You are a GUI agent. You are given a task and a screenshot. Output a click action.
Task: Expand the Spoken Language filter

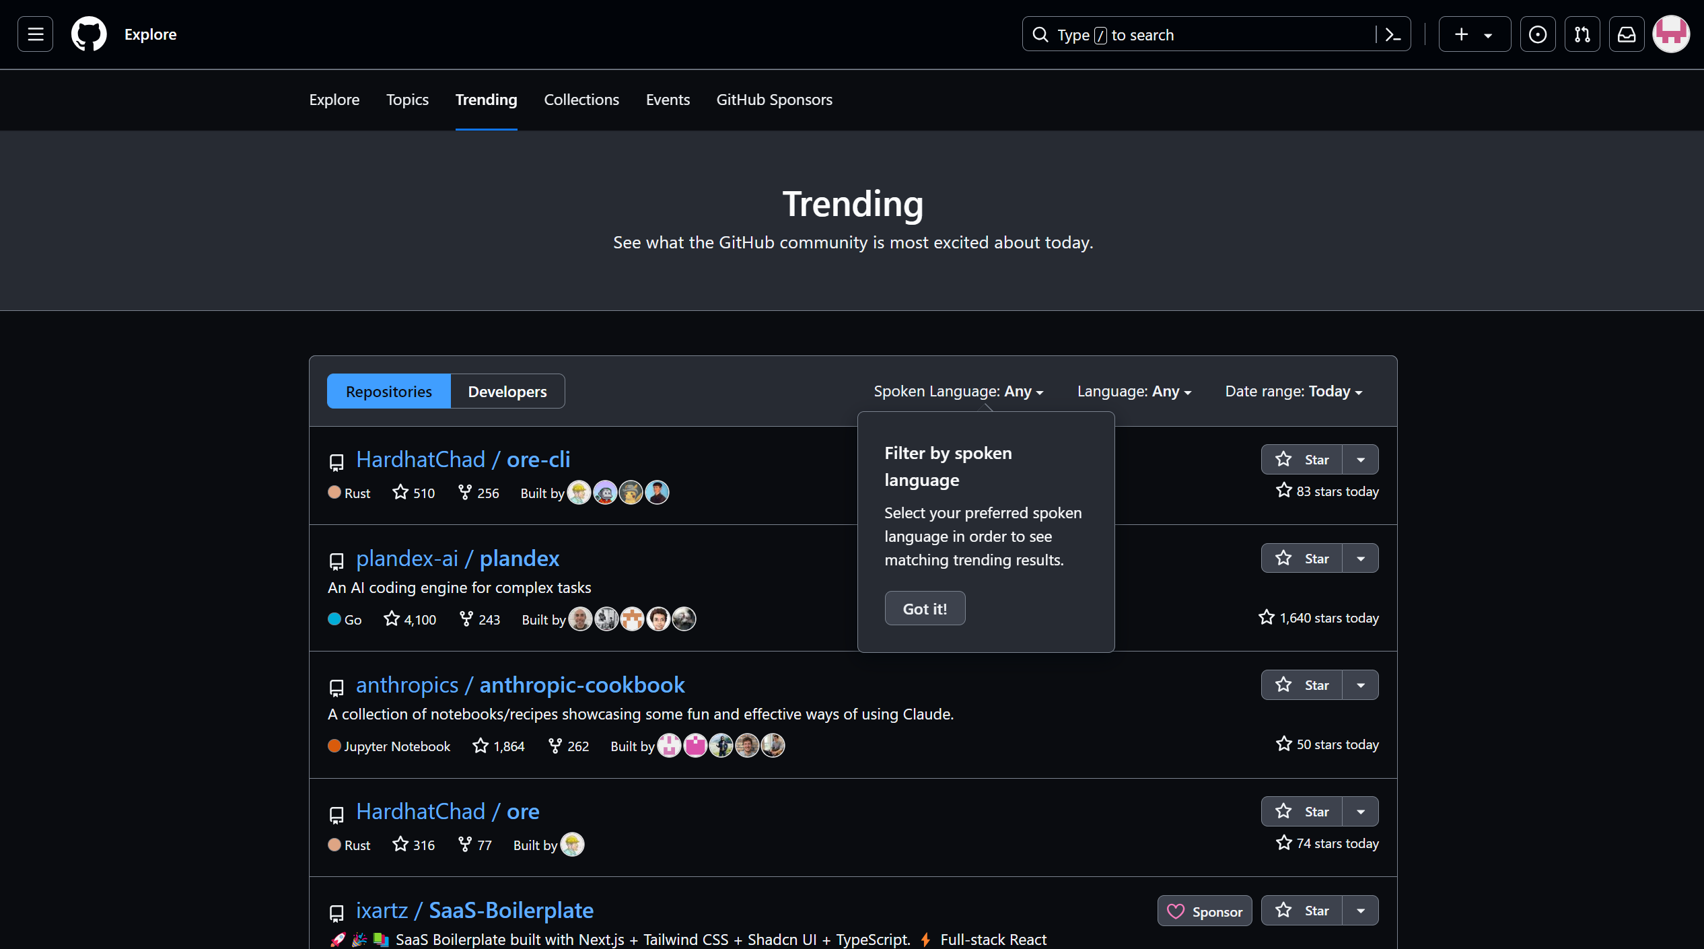(958, 392)
